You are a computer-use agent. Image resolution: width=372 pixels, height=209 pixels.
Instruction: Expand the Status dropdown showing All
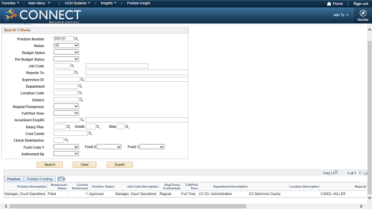coord(66,45)
